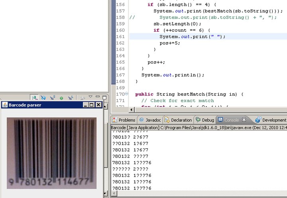
Task: Open the outline View Menu triangle
Action: [90, 97]
